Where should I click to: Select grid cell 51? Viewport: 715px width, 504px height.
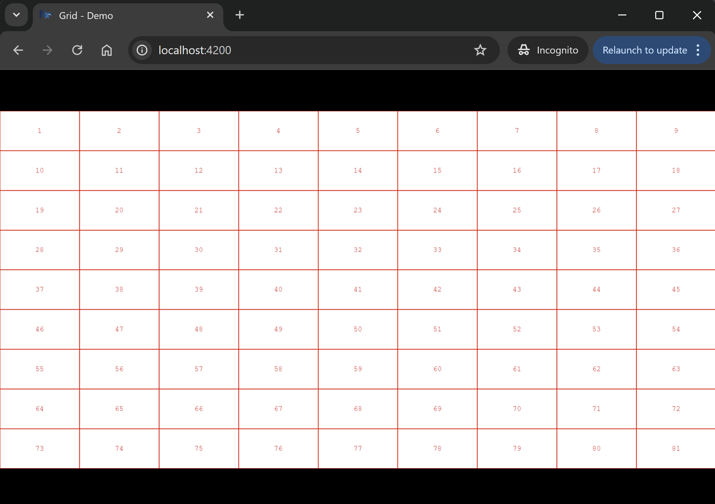click(437, 330)
